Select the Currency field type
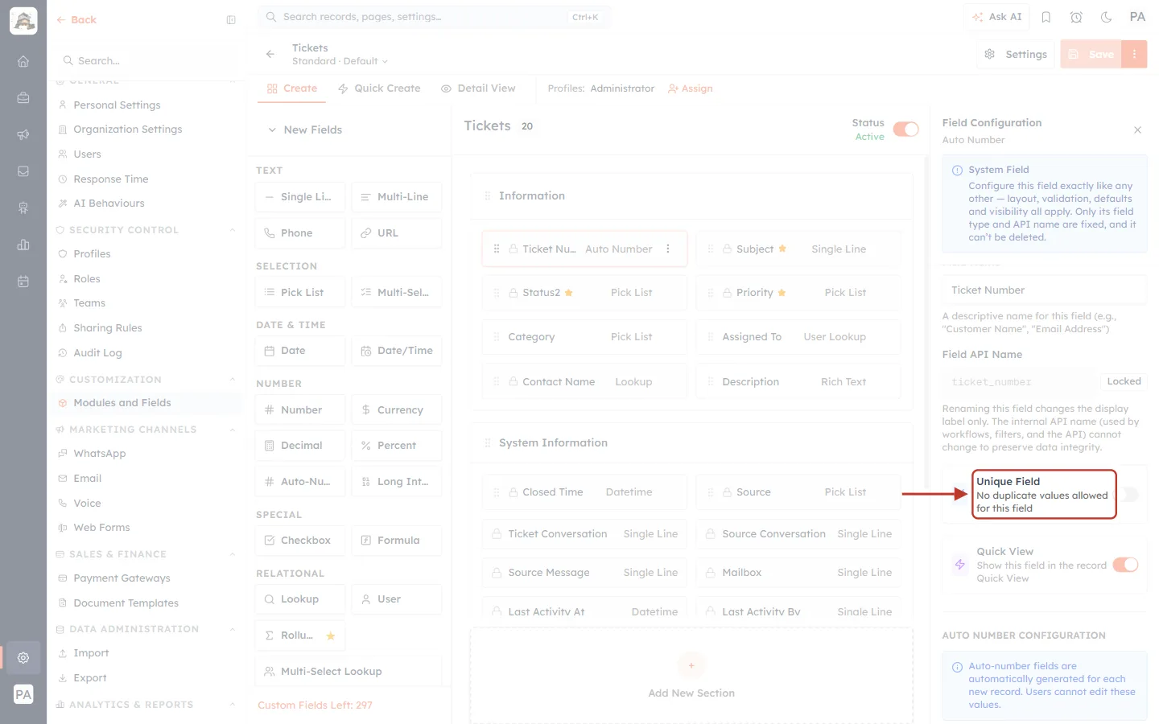1159x724 pixels. tap(397, 409)
